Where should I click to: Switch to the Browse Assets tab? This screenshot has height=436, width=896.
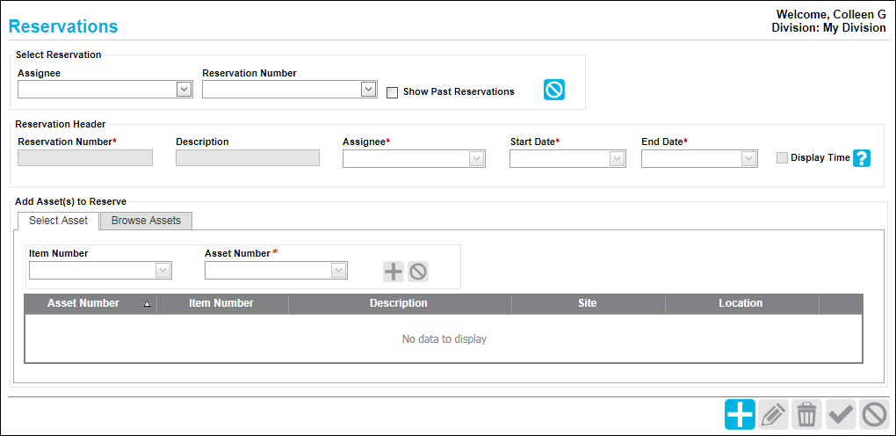(x=147, y=221)
